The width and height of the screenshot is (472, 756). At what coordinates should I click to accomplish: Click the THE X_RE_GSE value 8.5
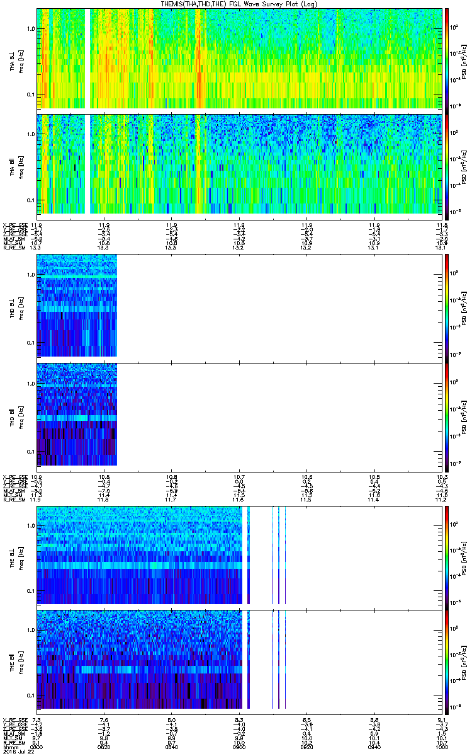tap(306, 719)
